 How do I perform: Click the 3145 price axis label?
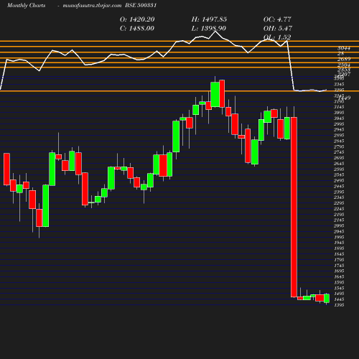tap(339, 107)
